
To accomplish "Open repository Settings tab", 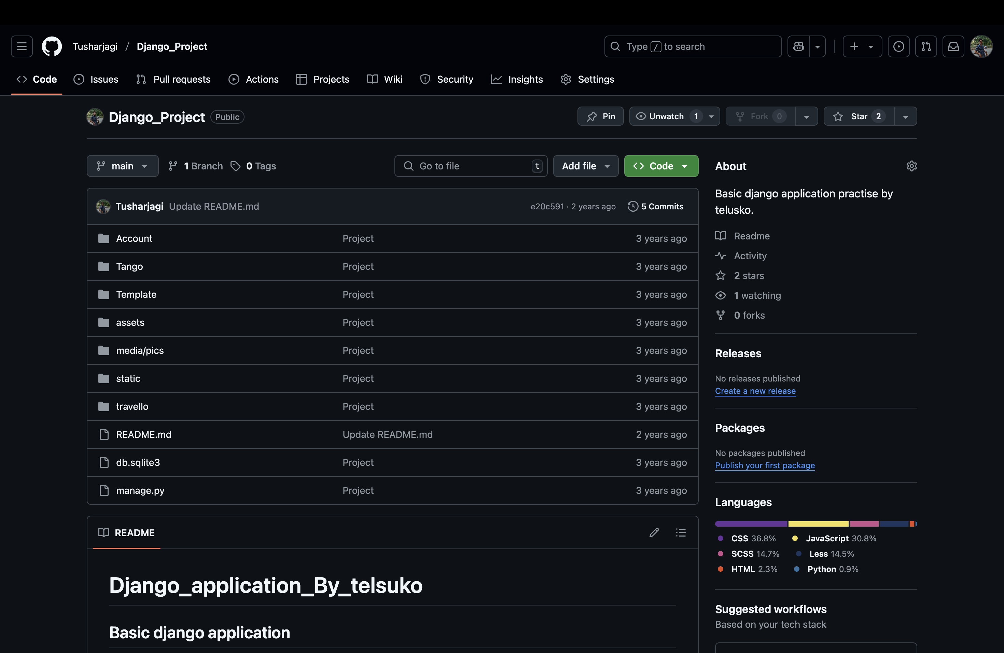I will click(587, 79).
